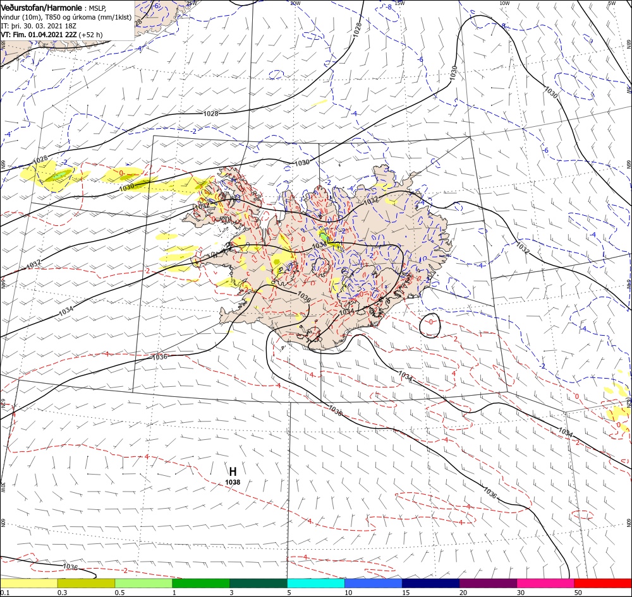Select the medium green 1 mm legend swatch
Viewport: 632px width, 597px height.
[201, 583]
